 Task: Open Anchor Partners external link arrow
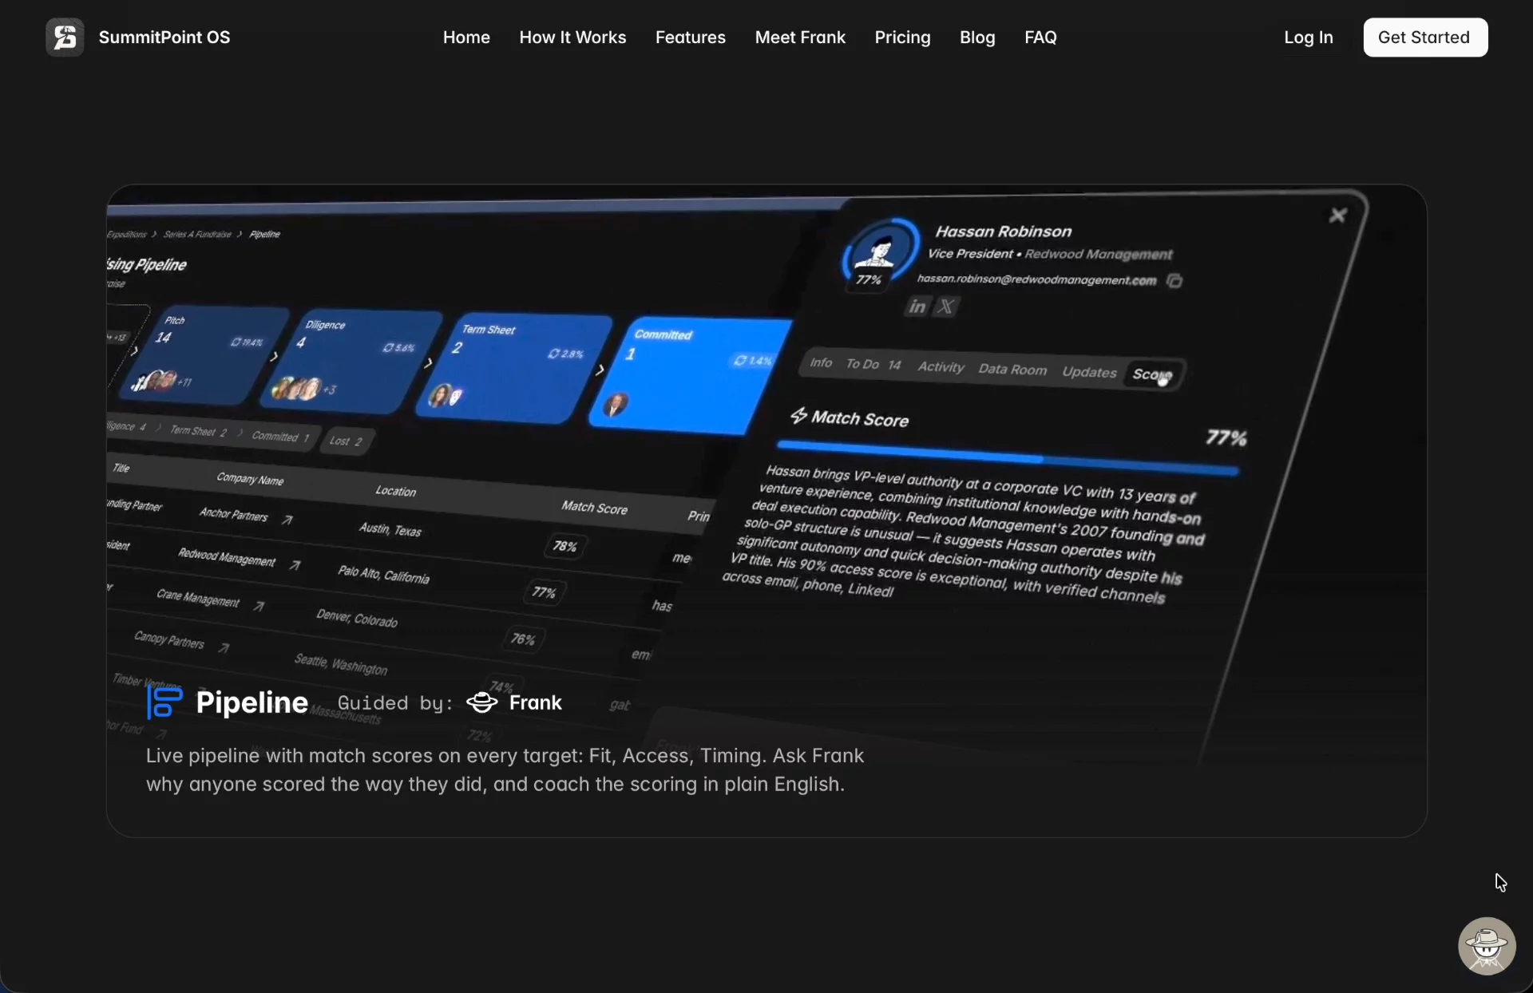(287, 520)
